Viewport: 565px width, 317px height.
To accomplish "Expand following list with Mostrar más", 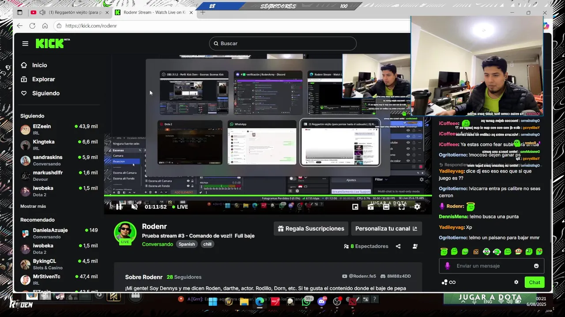I will click(x=33, y=206).
